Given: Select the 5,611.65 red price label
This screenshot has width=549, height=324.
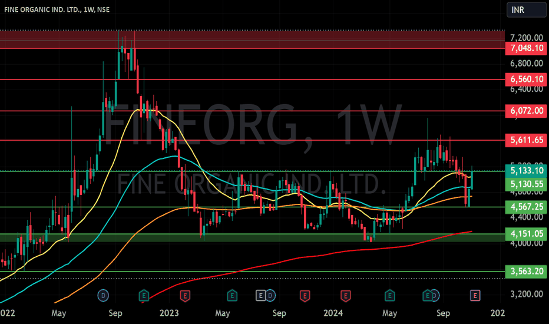Looking at the screenshot, I should click(x=526, y=140).
